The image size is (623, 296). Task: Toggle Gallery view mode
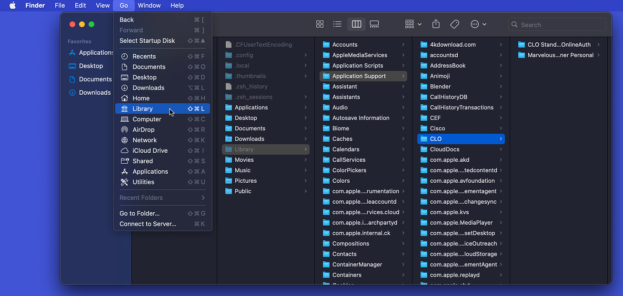[374, 24]
